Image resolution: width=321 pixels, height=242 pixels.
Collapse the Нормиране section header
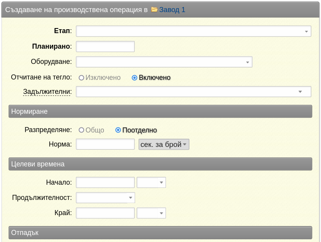coord(160,111)
